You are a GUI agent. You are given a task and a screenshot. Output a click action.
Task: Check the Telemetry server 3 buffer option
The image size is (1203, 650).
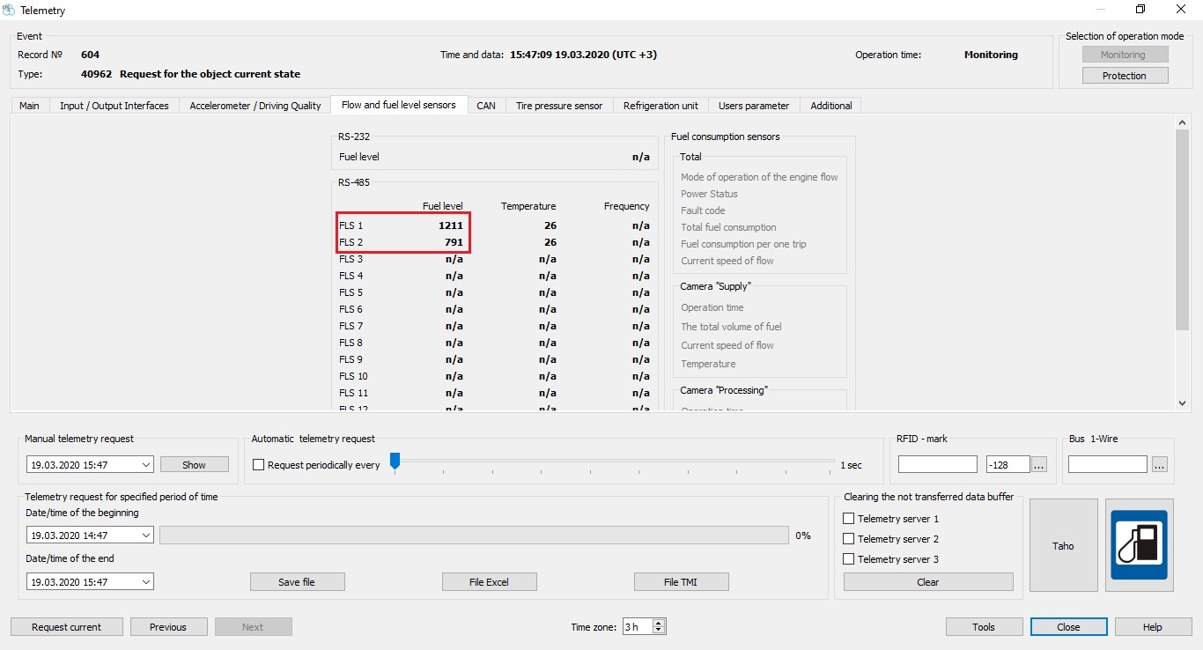[849, 559]
